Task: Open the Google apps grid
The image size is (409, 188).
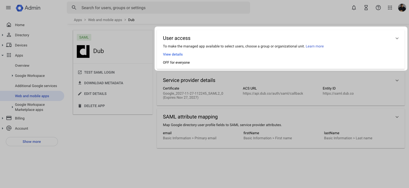Action: click(x=390, y=8)
